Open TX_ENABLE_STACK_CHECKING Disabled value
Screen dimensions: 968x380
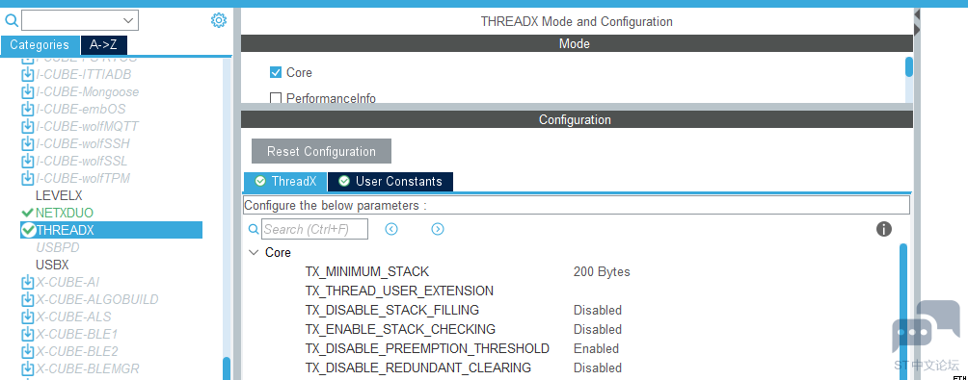click(x=598, y=329)
